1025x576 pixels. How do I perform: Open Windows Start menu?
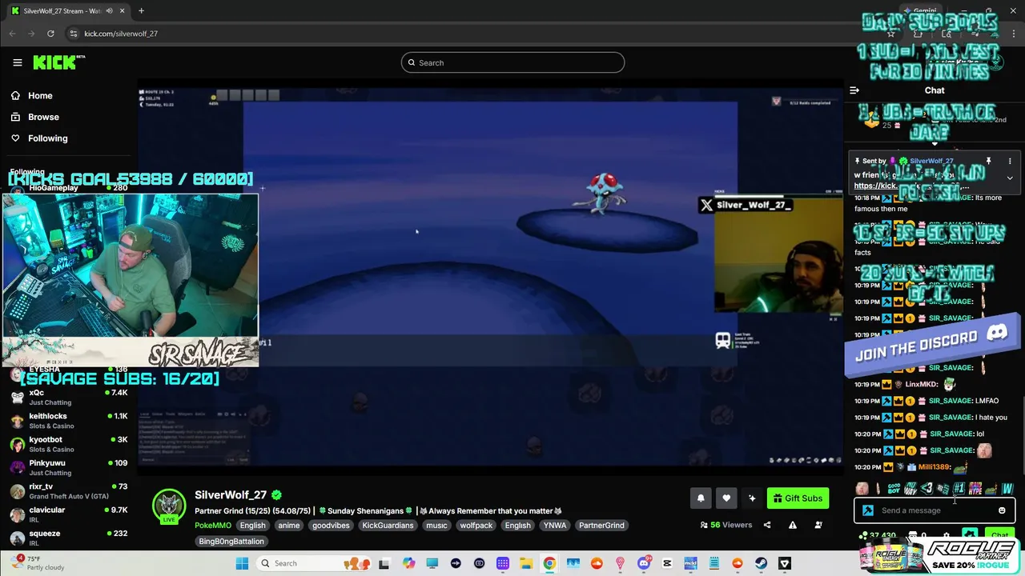coord(242,563)
